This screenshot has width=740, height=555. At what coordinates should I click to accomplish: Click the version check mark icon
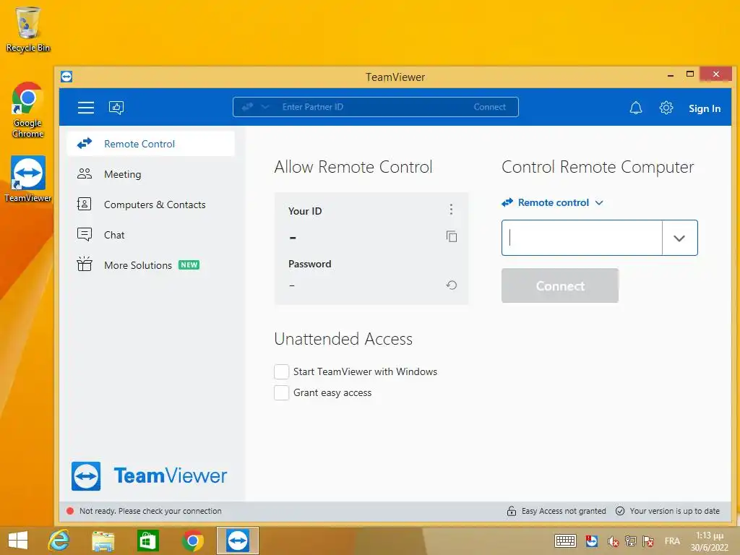pyautogui.click(x=620, y=511)
